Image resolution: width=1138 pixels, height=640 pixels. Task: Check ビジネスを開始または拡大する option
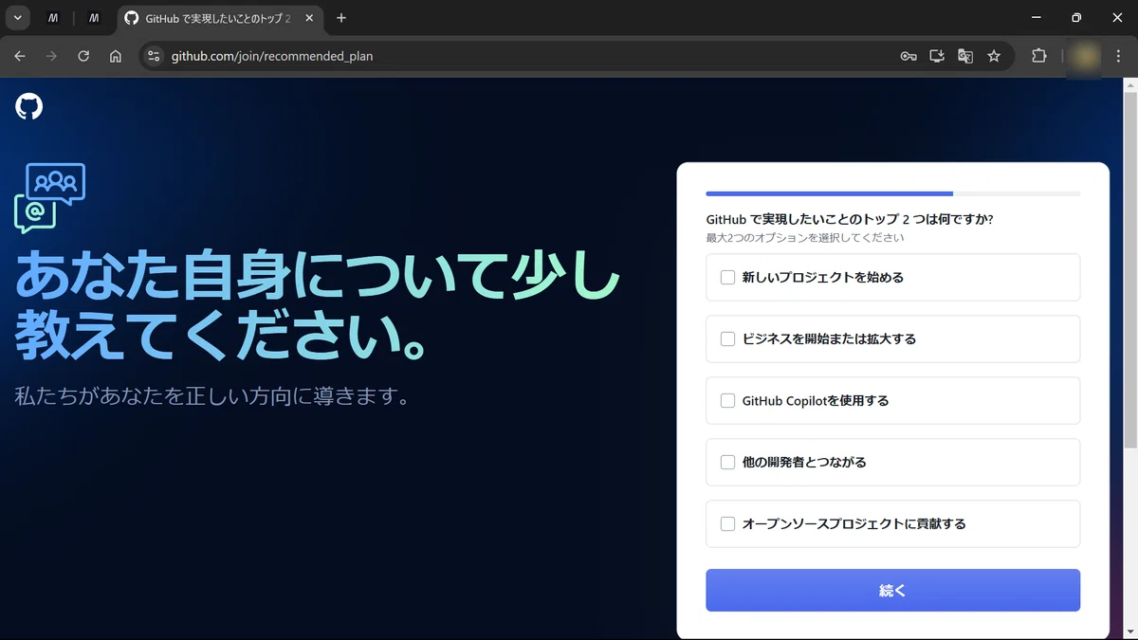click(x=728, y=338)
